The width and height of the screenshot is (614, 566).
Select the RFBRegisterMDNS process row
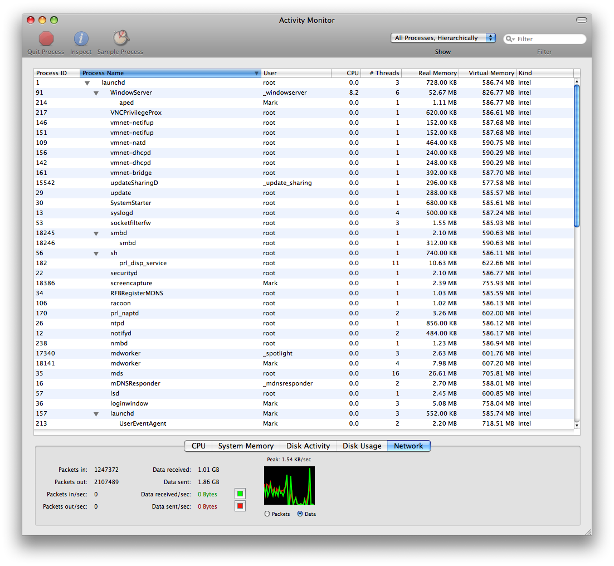coord(304,293)
